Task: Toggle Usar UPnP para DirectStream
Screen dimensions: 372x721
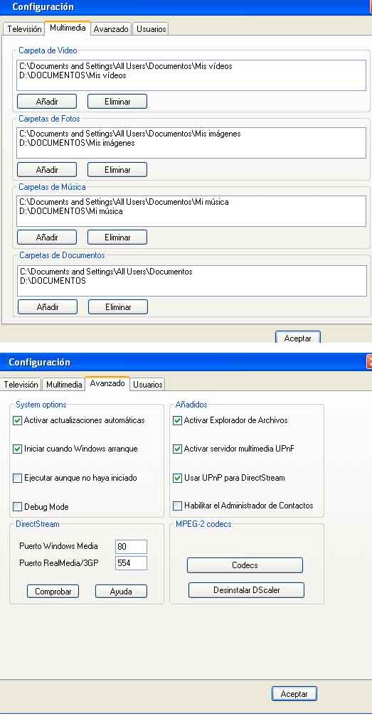Action: 178,479
